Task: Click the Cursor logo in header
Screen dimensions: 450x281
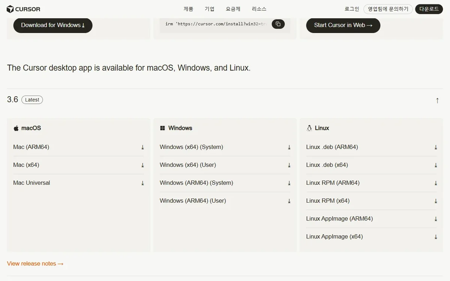Action: coord(24,9)
